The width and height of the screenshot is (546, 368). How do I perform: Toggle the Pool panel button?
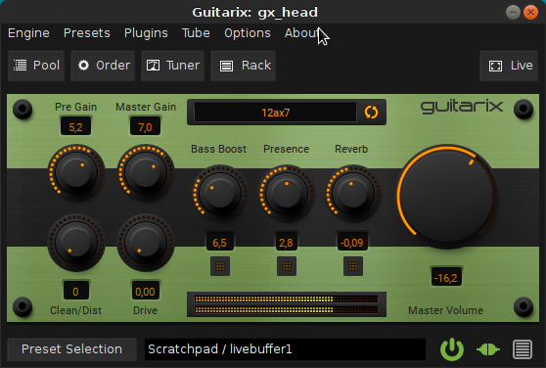tap(36, 66)
